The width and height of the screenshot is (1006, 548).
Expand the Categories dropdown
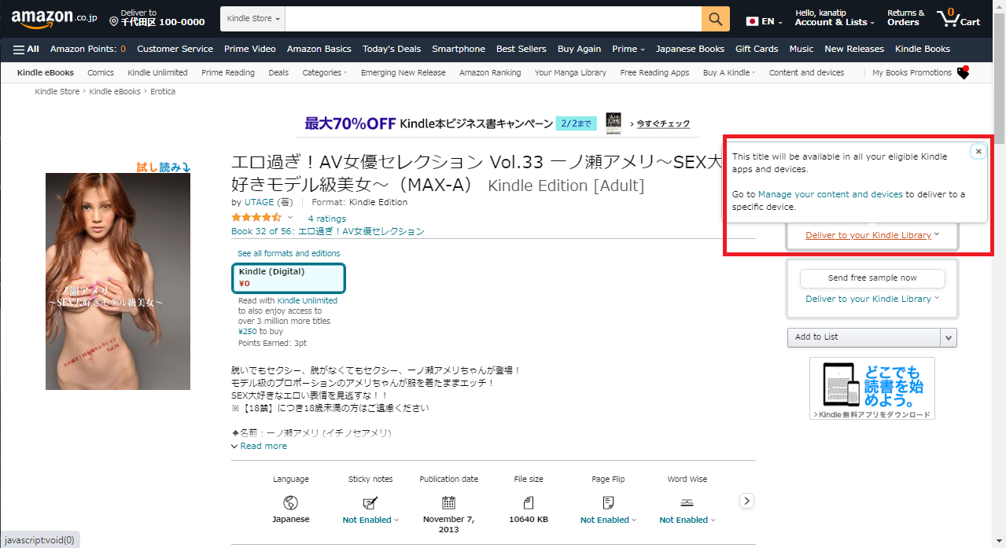point(324,72)
